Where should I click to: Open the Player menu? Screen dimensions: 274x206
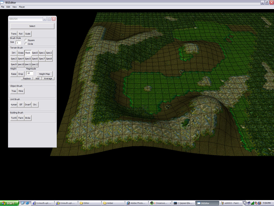pyautogui.click(x=22, y=7)
